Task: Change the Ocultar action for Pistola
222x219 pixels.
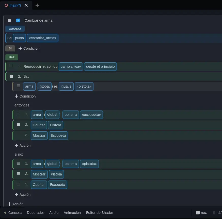Action: pos(39,125)
